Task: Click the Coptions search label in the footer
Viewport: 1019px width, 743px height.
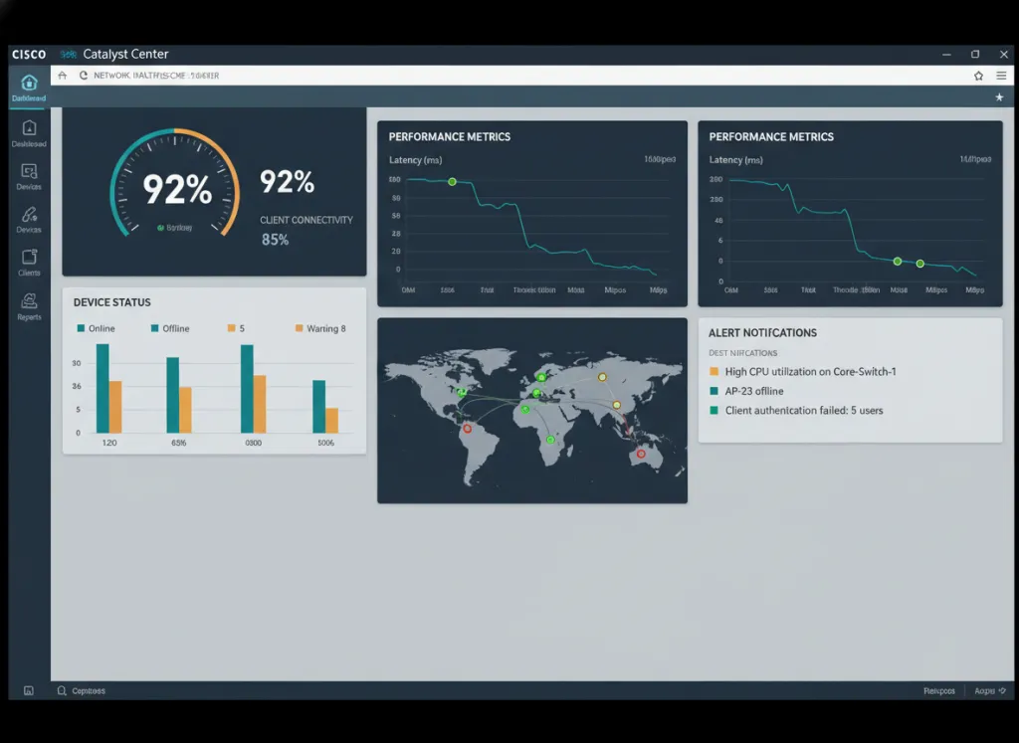Action: pyautogui.click(x=89, y=691)
